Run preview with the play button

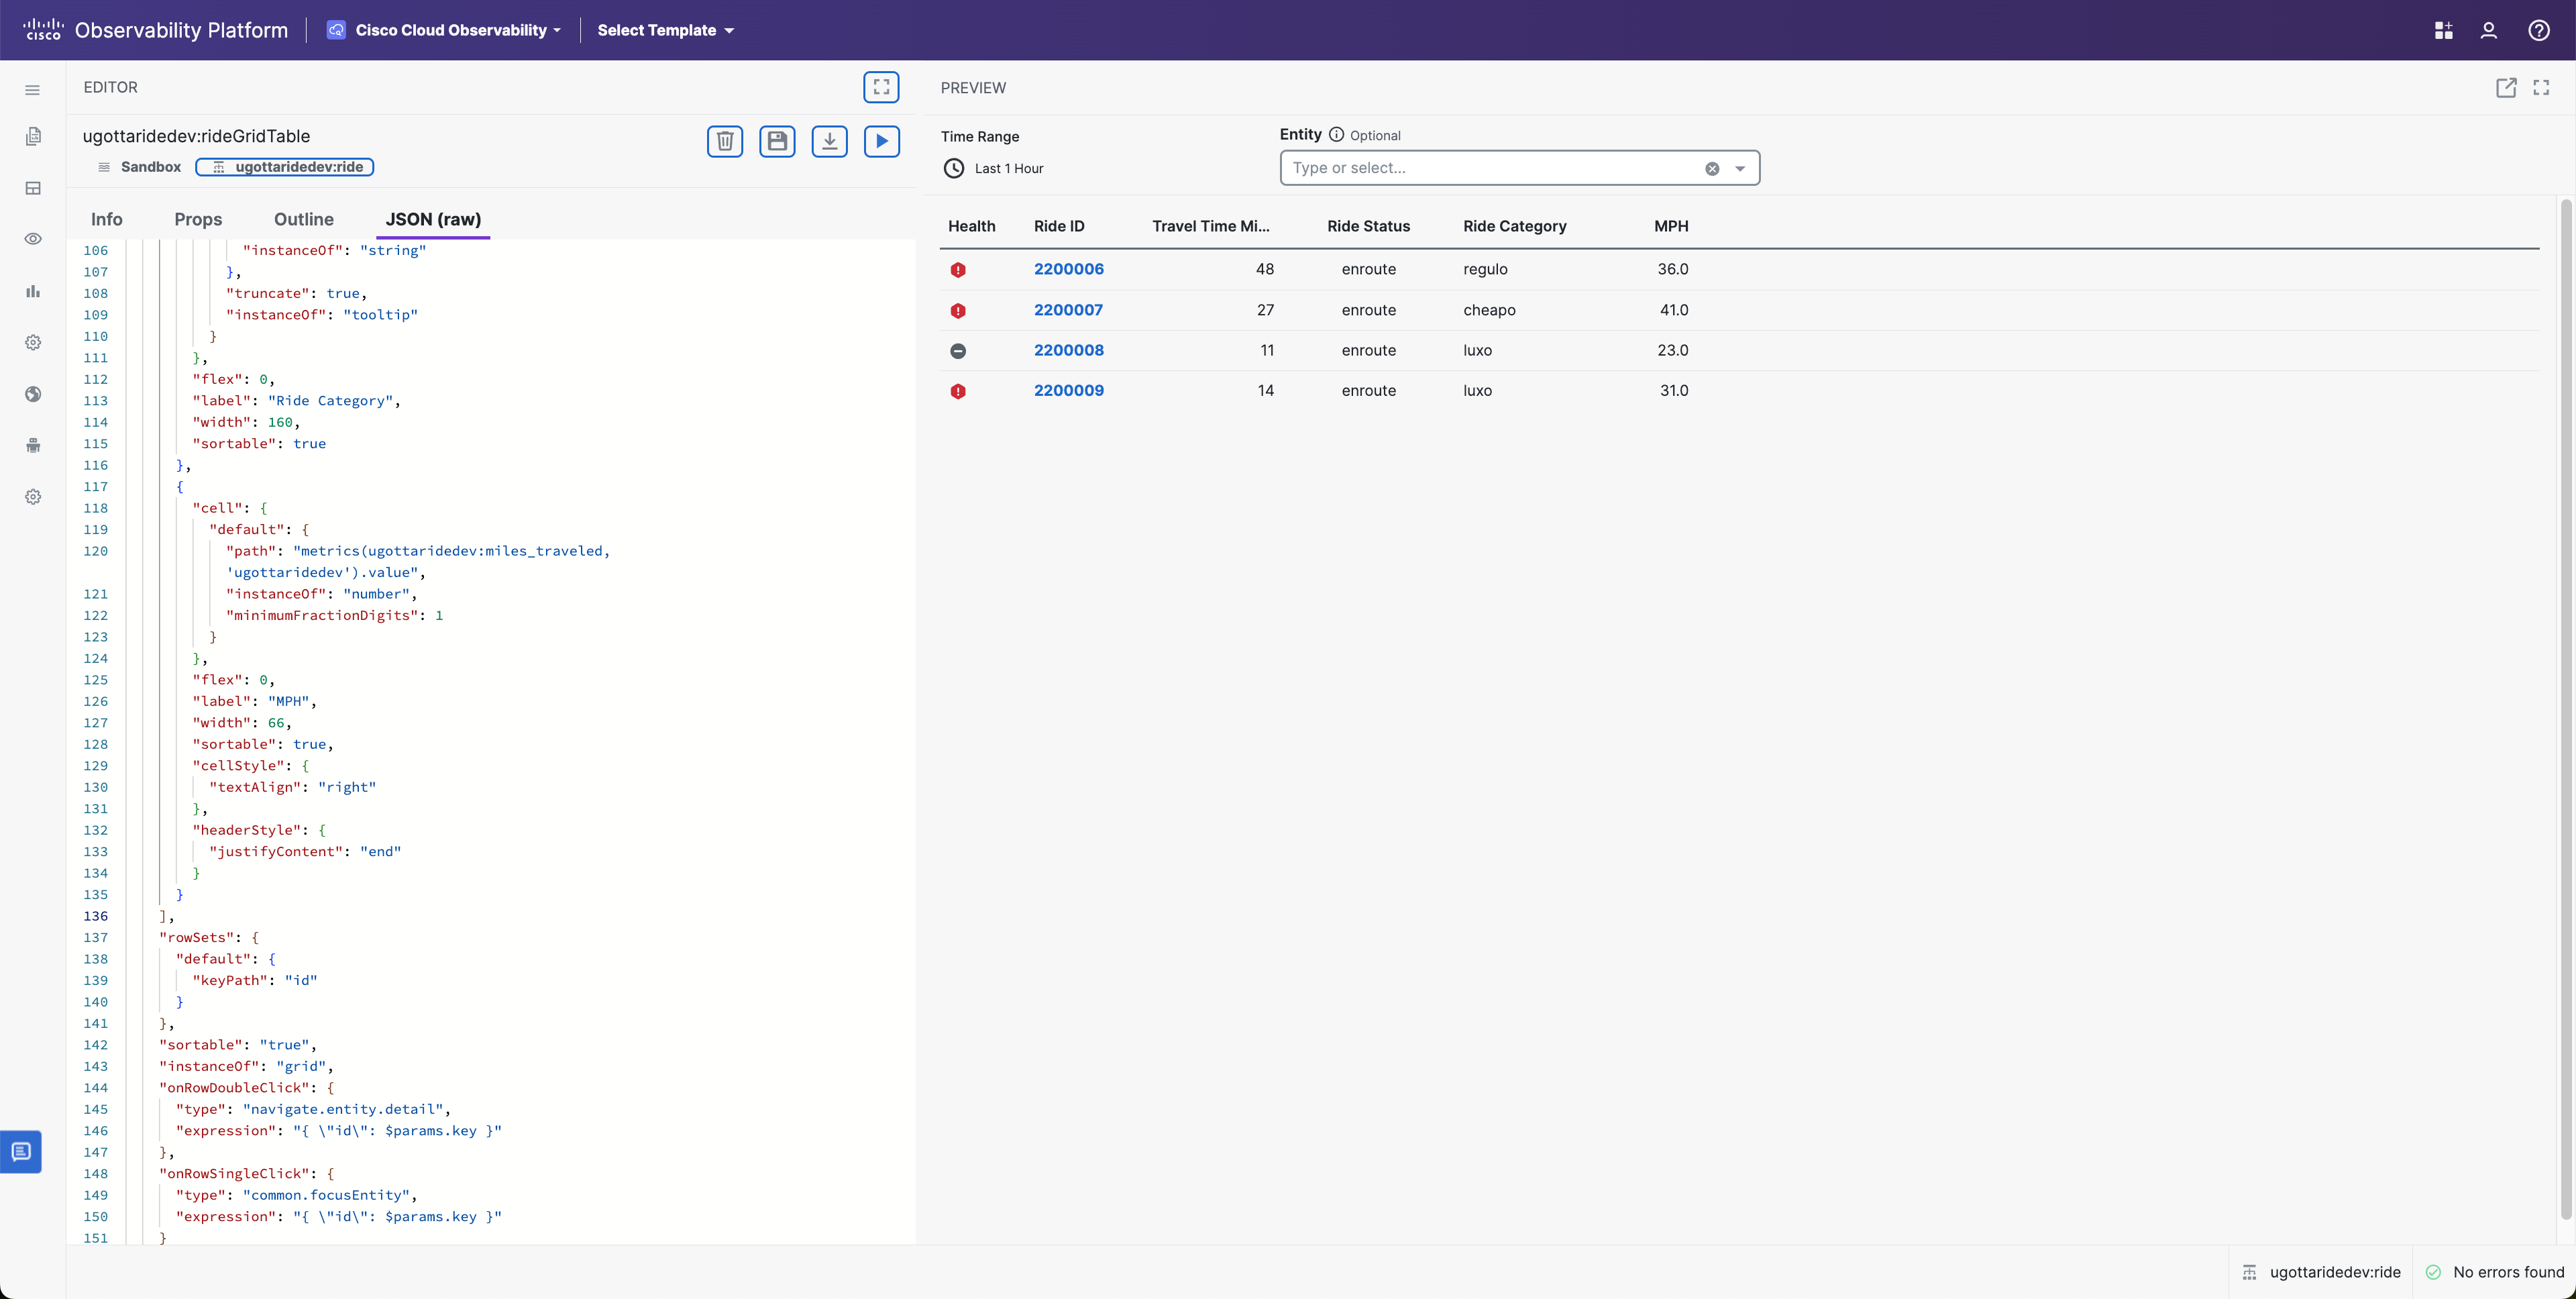point(881,141)
